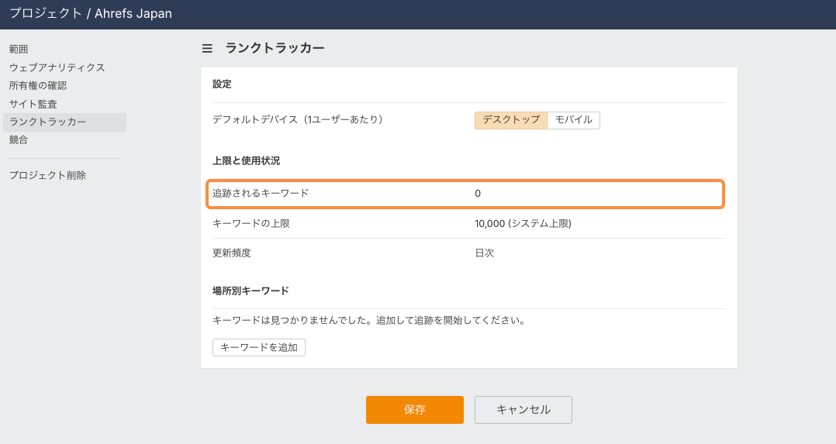Click the ランクトラッカー page title

pyautogui.click(x=275, y=48)
